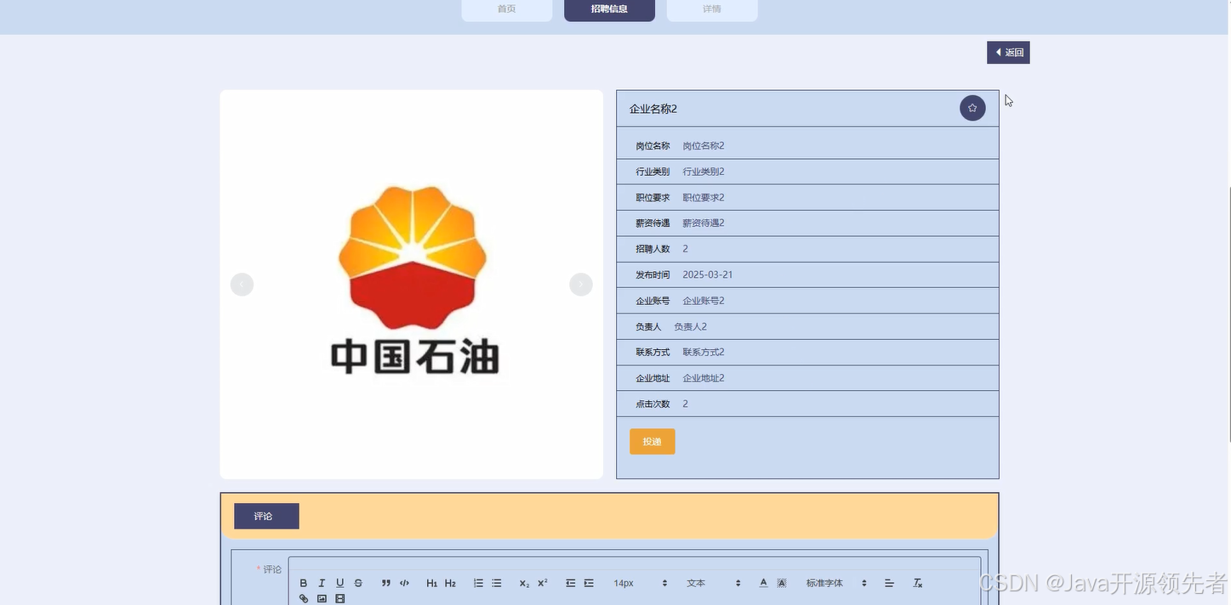Open the text color picker

pos(763,583)
